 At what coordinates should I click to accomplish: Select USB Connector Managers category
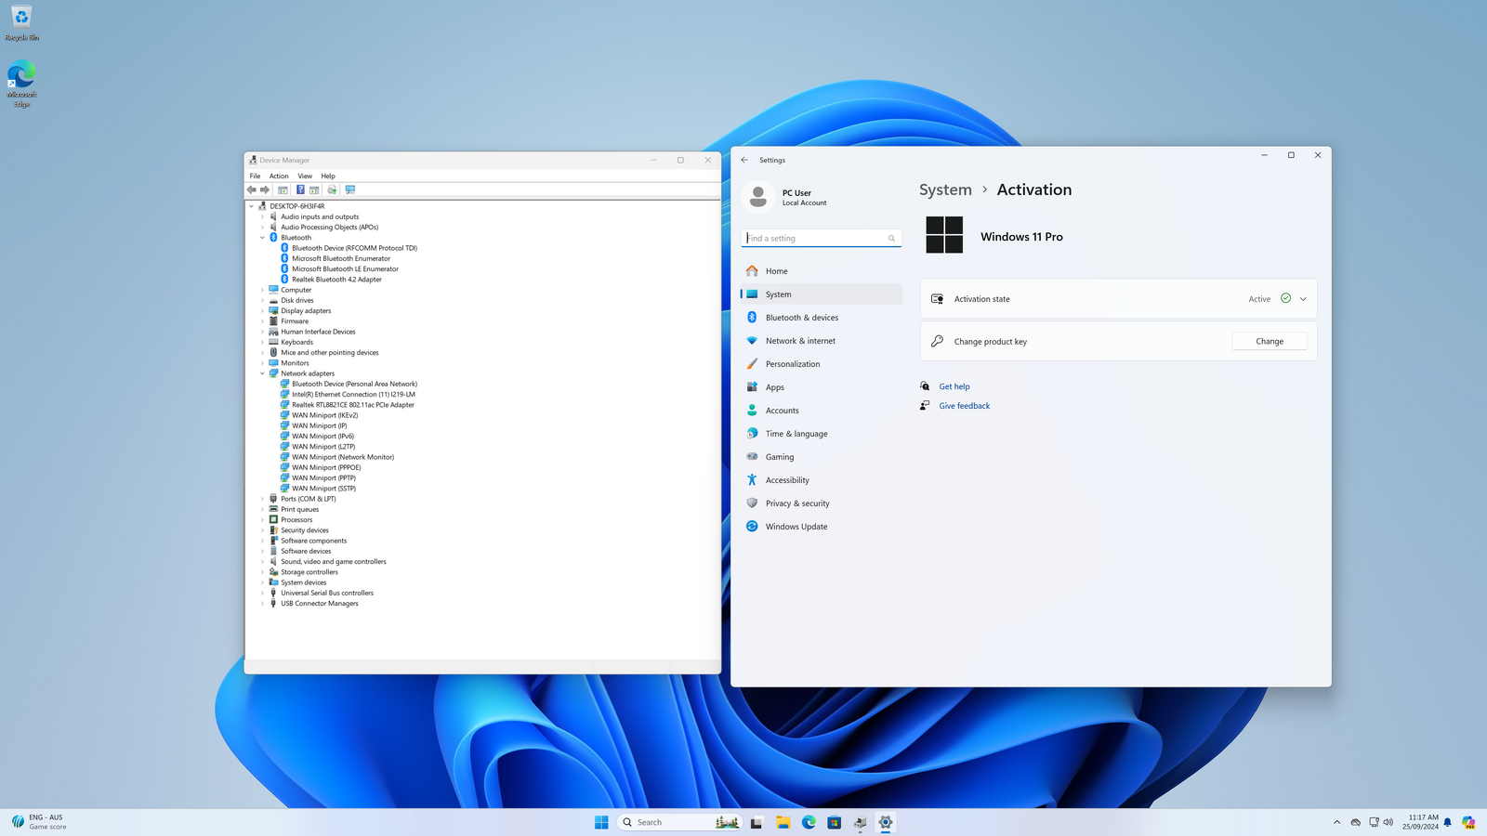click(x=320, y=604)
